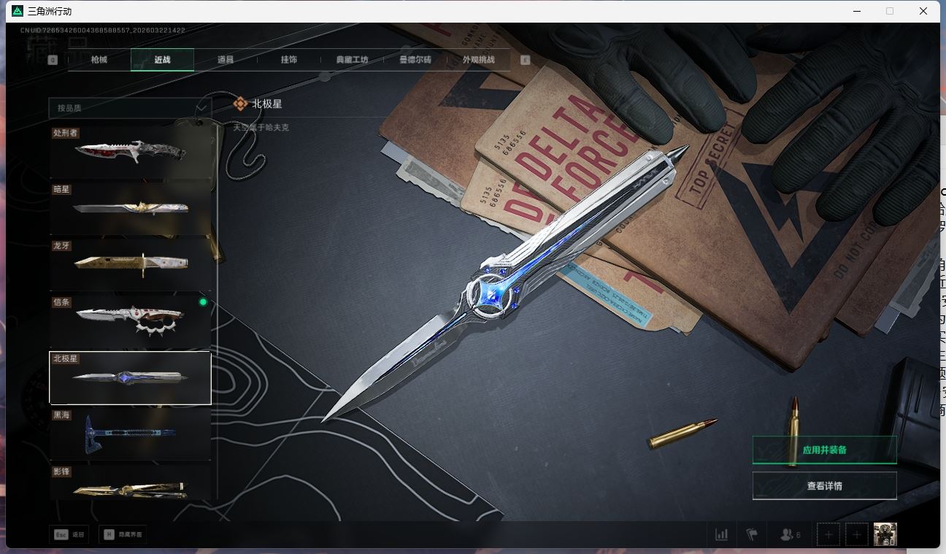Click the first empty squad slot plus
The width and height of the screenshot is (946, 554).
[x=828, y=534]
